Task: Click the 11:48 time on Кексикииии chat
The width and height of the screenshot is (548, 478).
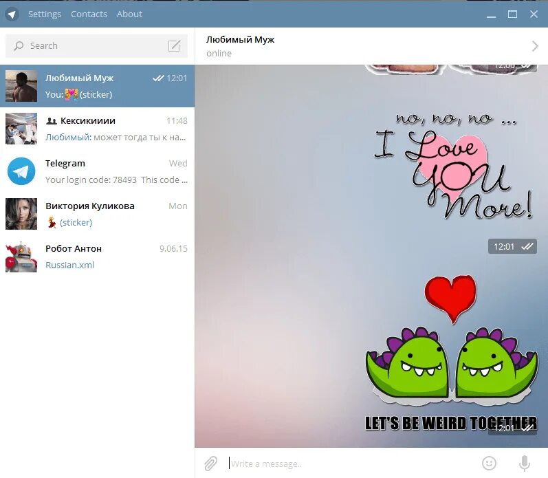Action: 177,121
